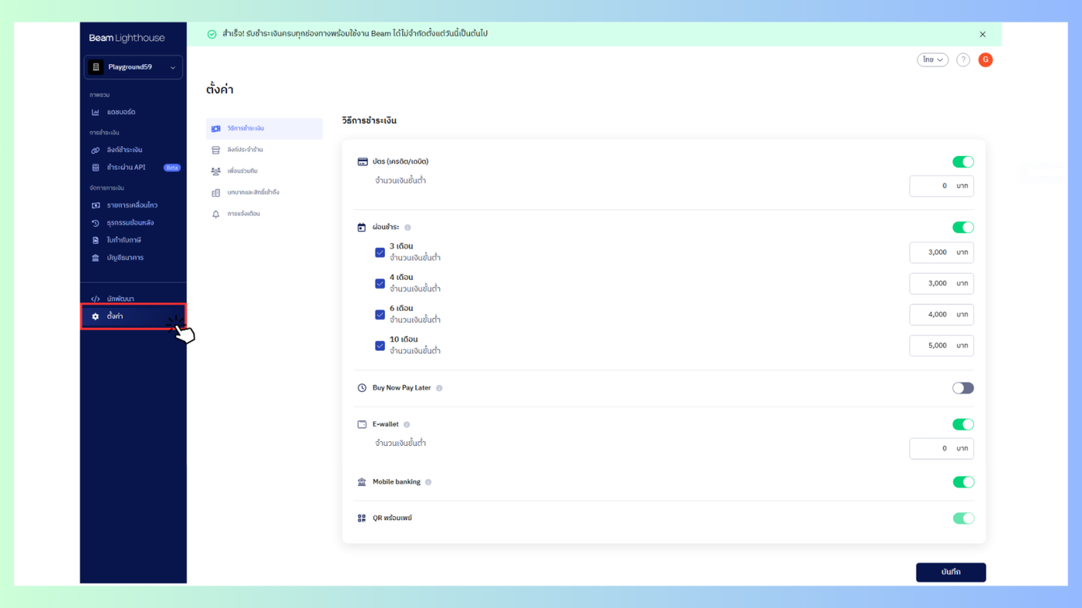Click the bank icon beside บัญชีธนาคาร
The height and width of the screenshot is (608, 1082).
pos(96,258)
